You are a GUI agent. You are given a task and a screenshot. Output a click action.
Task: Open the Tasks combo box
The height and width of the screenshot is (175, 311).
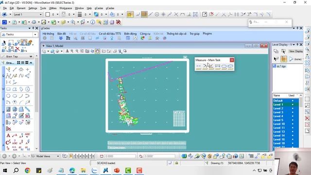click(19, 35)
